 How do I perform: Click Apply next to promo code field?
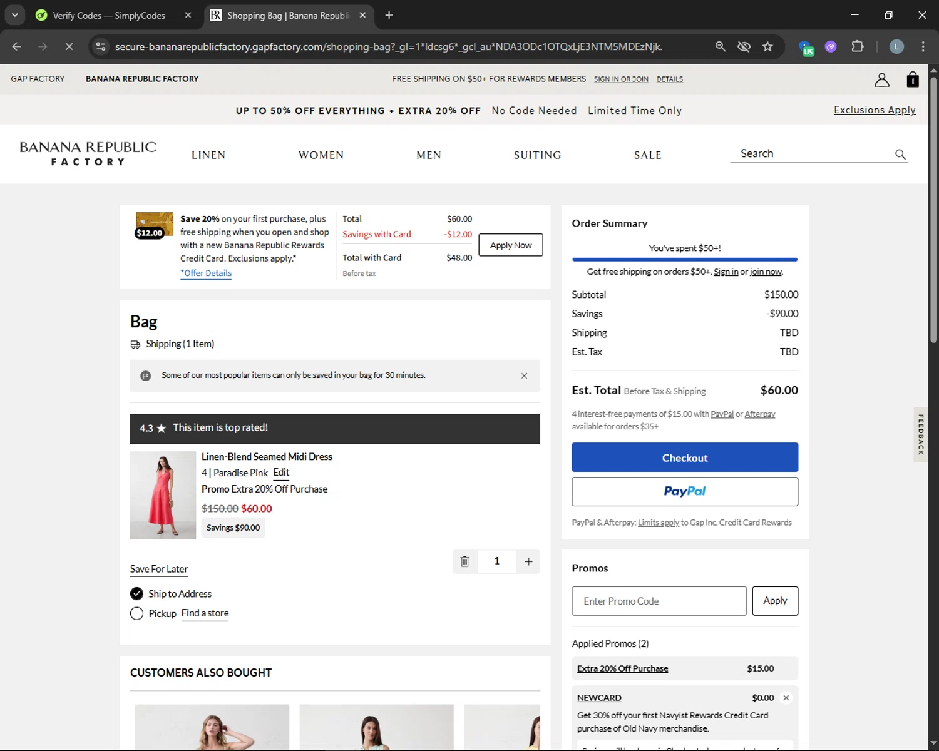(x=775, y=601)
